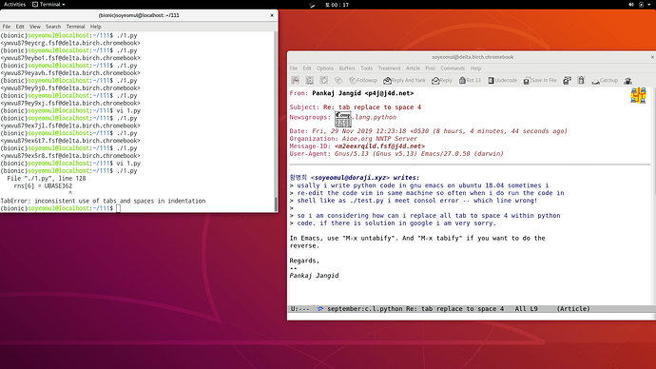
Task: Open the Terminal menu in terminal menubar
Action: (x=75, y=27)
